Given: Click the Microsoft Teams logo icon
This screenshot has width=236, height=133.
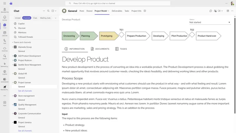Looking at the screenshot, I should click(x=11, y=3).
